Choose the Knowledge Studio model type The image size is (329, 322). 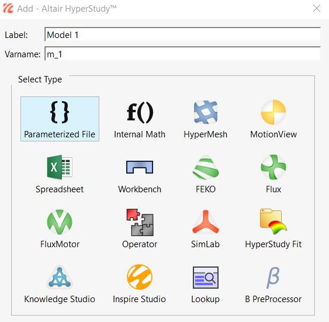60,283
